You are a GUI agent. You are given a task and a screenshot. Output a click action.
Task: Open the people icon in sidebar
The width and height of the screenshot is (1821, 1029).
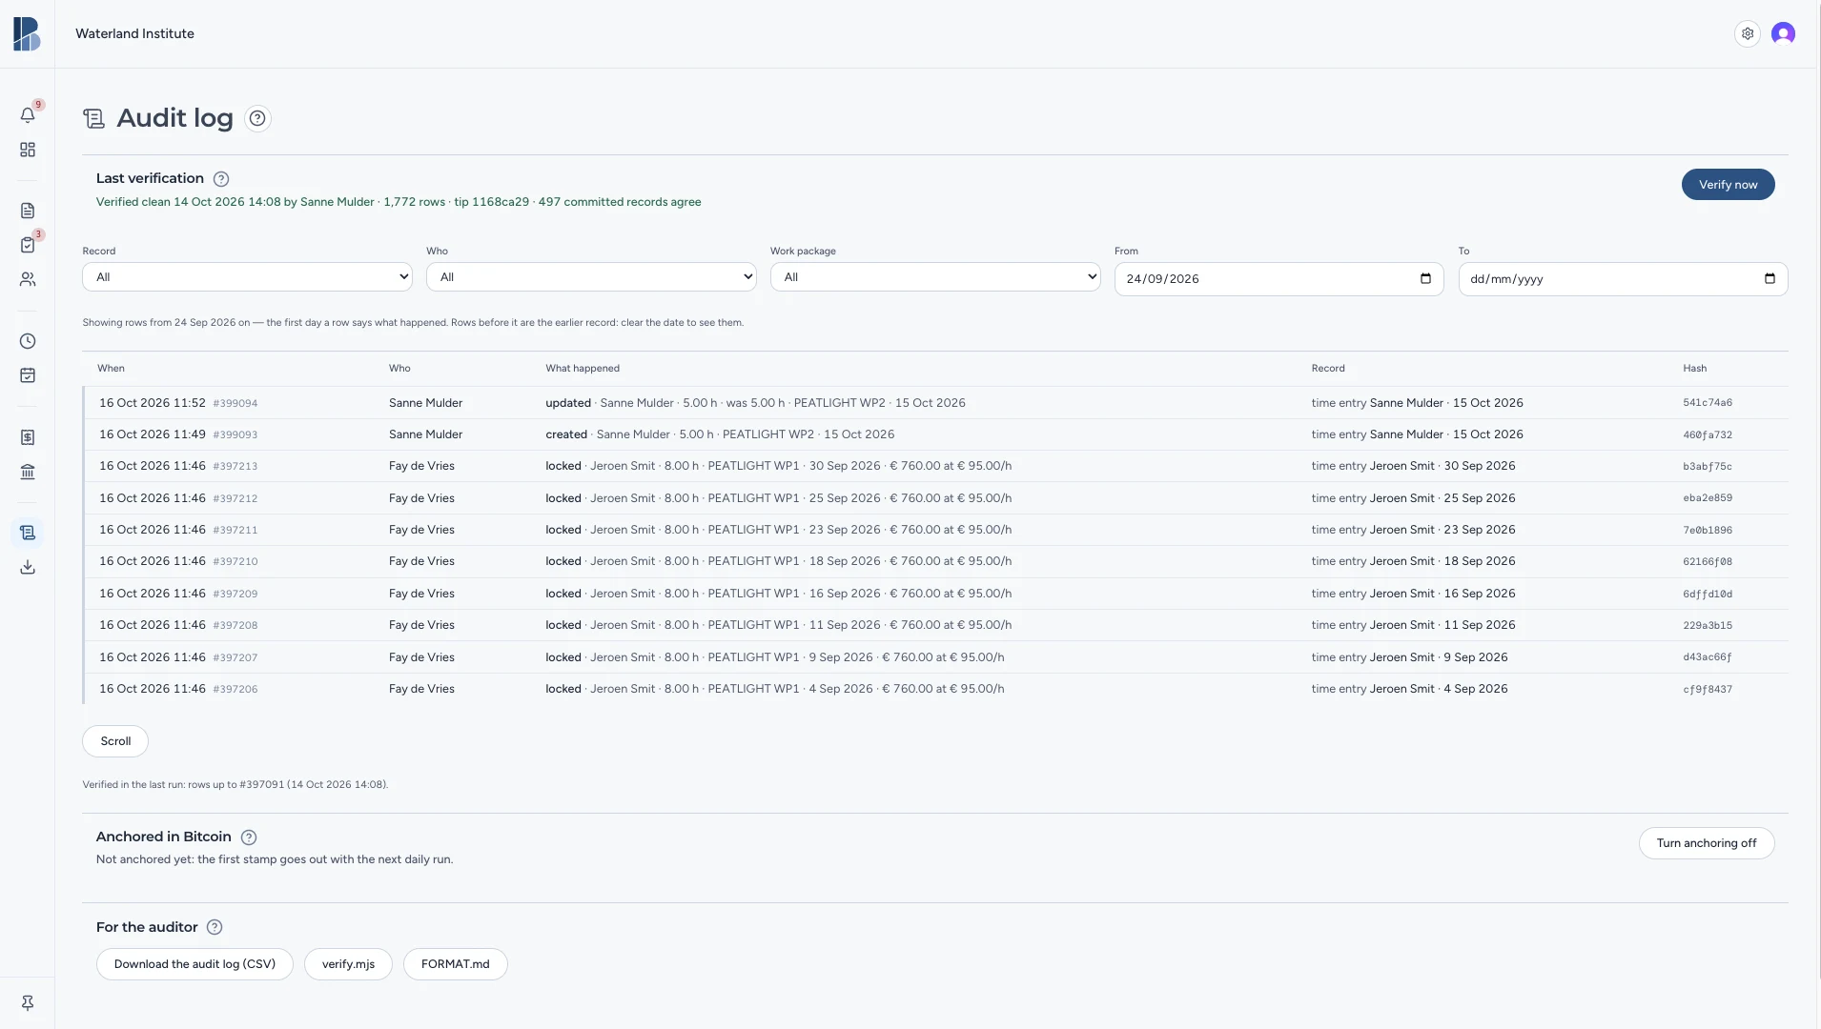click(x=28, y=279)
